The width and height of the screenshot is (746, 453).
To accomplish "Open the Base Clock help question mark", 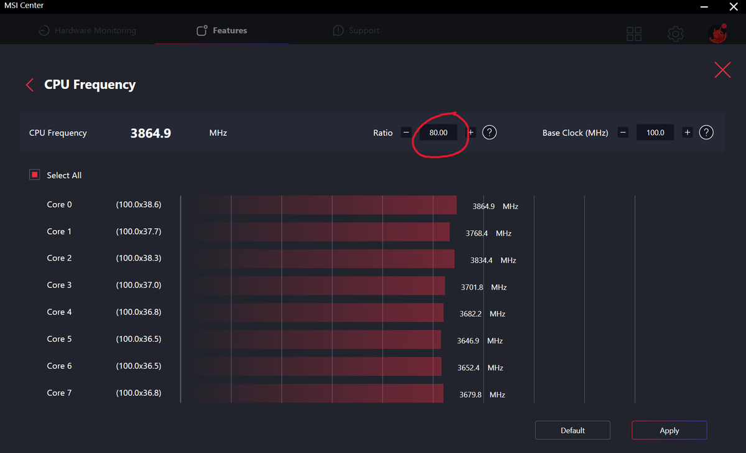I will coord(706,132).
